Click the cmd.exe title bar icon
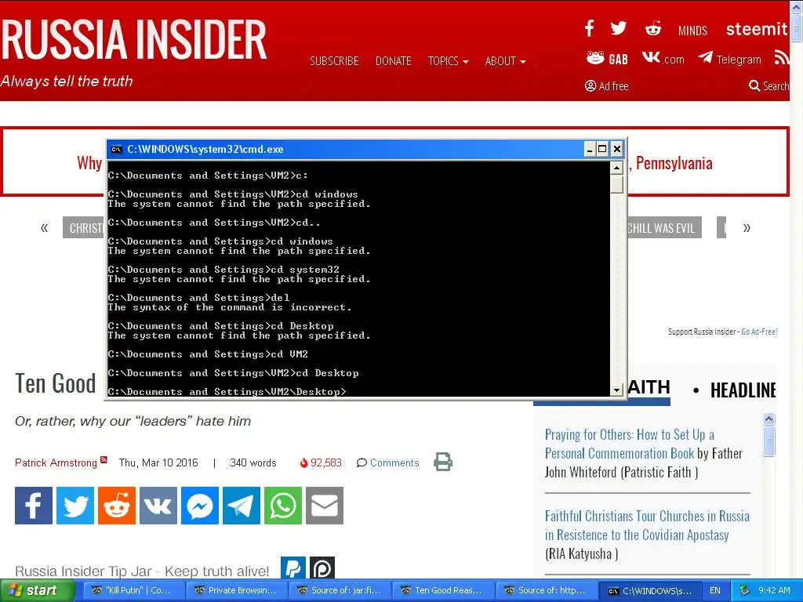Viewport: 803px width, 602px height. pyautogui.click(x=116, y=149)
